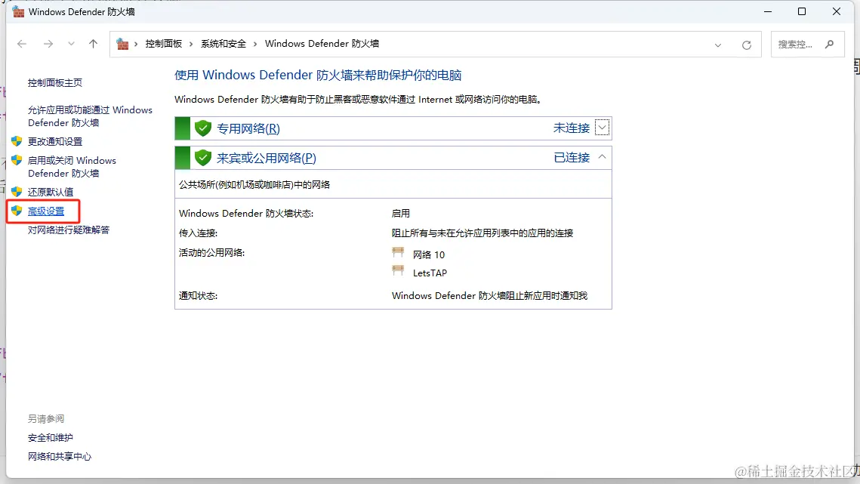
Task: Click the 网络 10 network name
Action: pyautogui.click(x=429, y=254)
